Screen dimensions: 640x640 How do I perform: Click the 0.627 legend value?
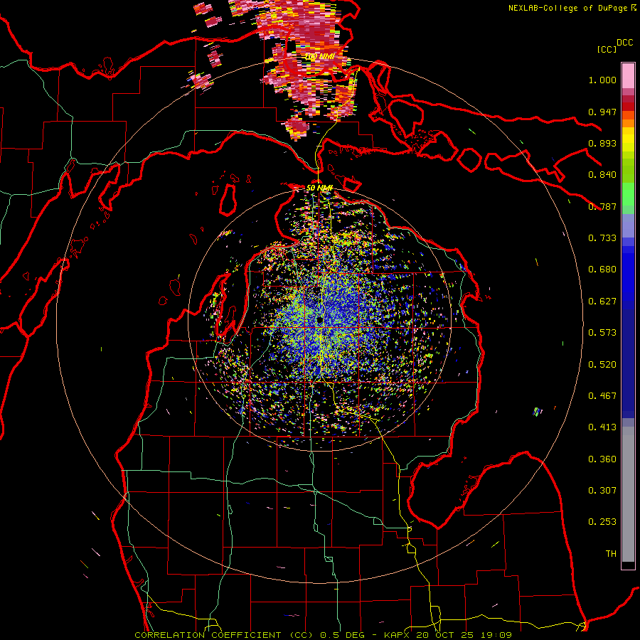602,302
